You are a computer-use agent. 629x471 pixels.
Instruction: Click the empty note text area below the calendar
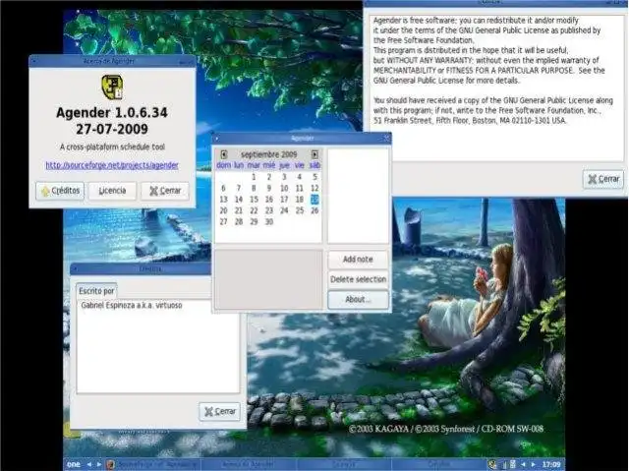click(x=268, y=279)
